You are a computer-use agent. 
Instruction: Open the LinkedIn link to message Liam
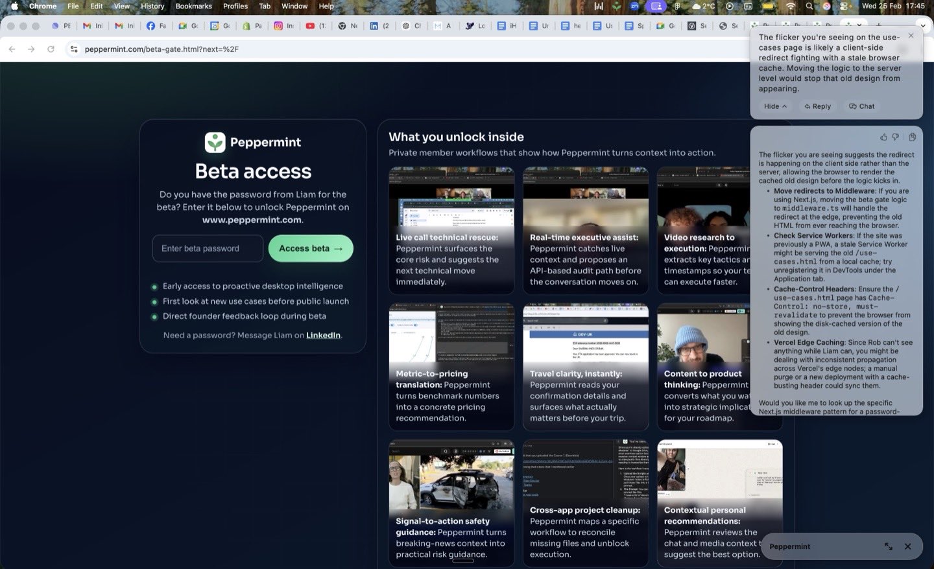click(x=323, y=335)
